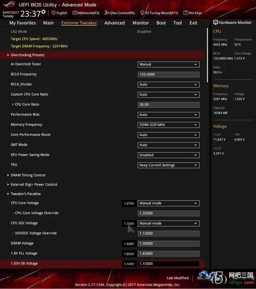Open the Advanced tab
This screenshot has height=289, width=256.
pyautogui.click(x=114, y=23)
